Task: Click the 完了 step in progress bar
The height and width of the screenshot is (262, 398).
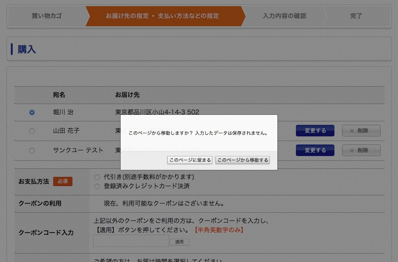Action: [x=356, y=16]
